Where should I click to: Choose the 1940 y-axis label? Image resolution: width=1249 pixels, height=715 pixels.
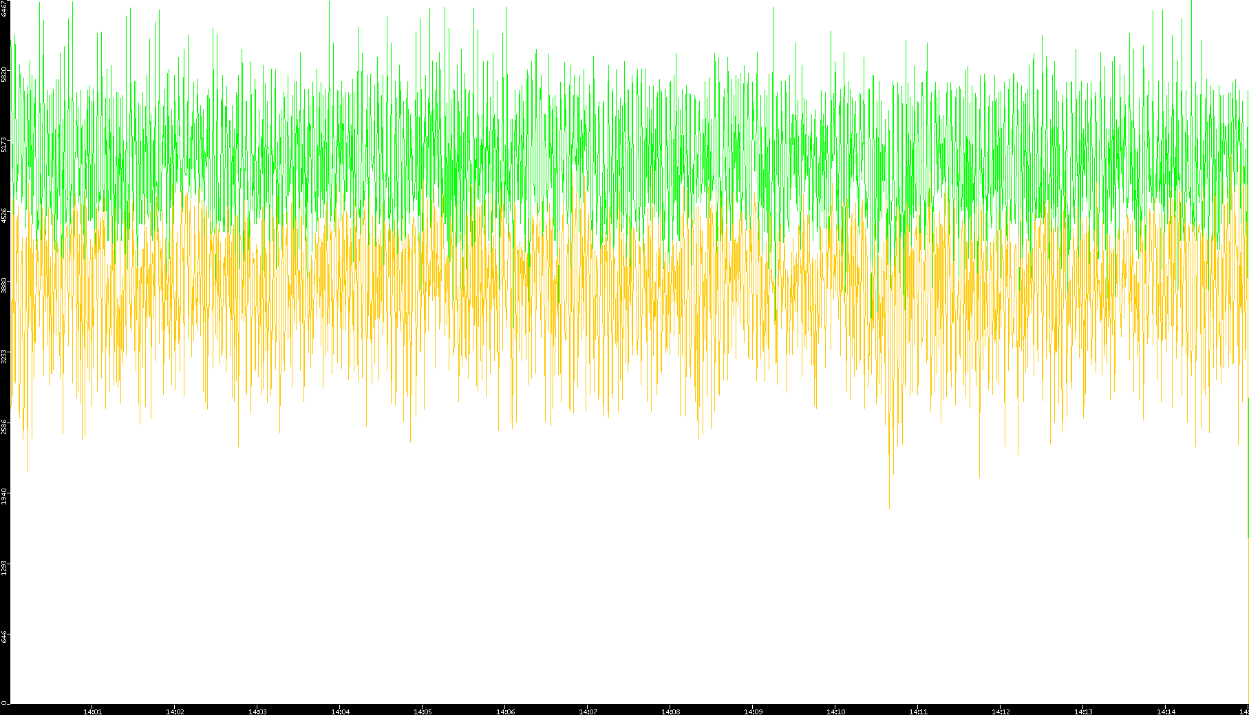point(4,497)
